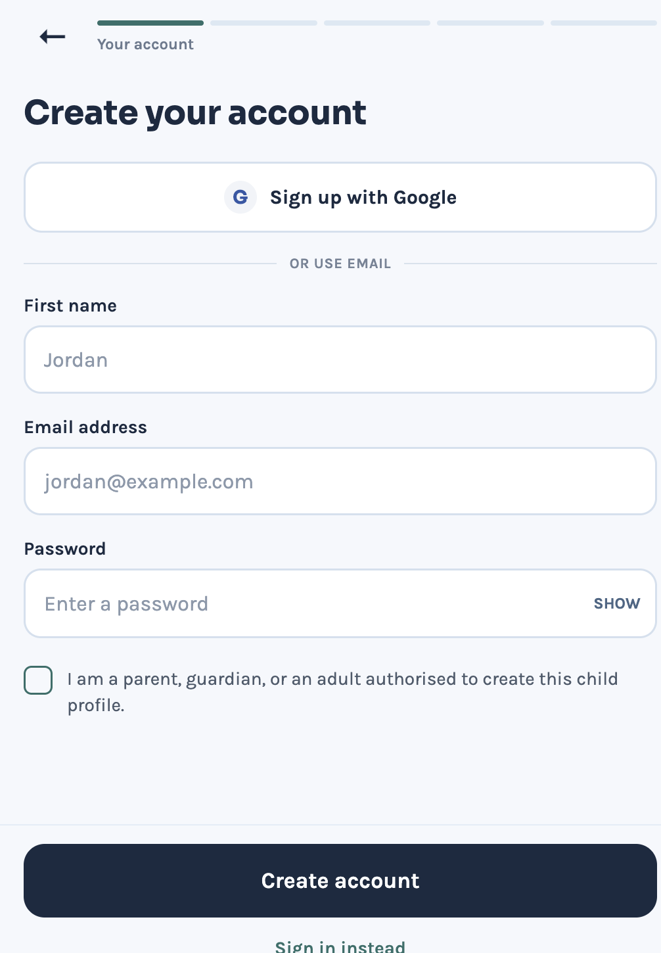Select the Email address input field
661x953 pixels.
tap(340, 481)
